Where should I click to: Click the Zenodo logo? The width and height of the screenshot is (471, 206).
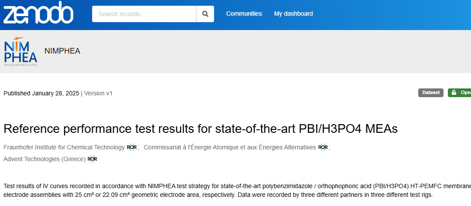38,13
